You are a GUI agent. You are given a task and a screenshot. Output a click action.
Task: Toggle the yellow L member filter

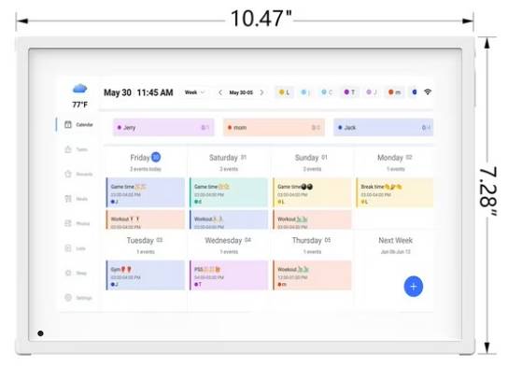coord(285,92)
